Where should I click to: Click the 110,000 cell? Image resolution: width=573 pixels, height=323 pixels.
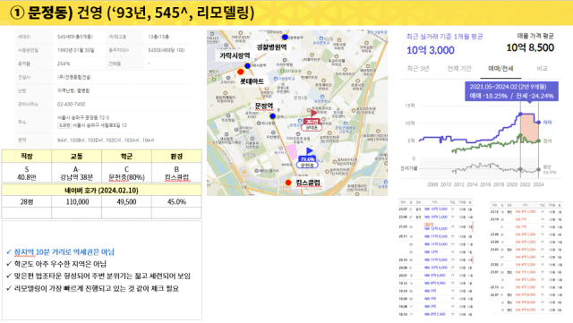77,201
